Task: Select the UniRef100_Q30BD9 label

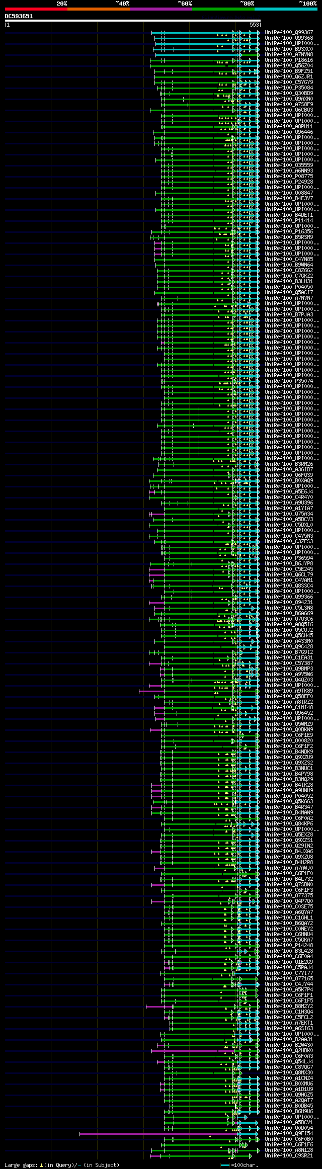Action: pos(289,94)
